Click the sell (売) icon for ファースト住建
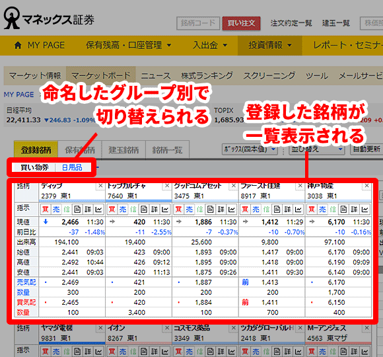The height and width of the screenshot is (357, 383). coord(256,210)
